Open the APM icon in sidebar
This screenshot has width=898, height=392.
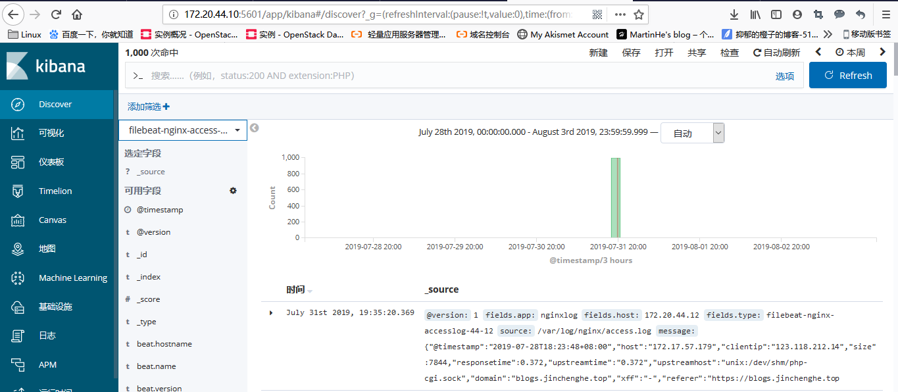(18, 365)
